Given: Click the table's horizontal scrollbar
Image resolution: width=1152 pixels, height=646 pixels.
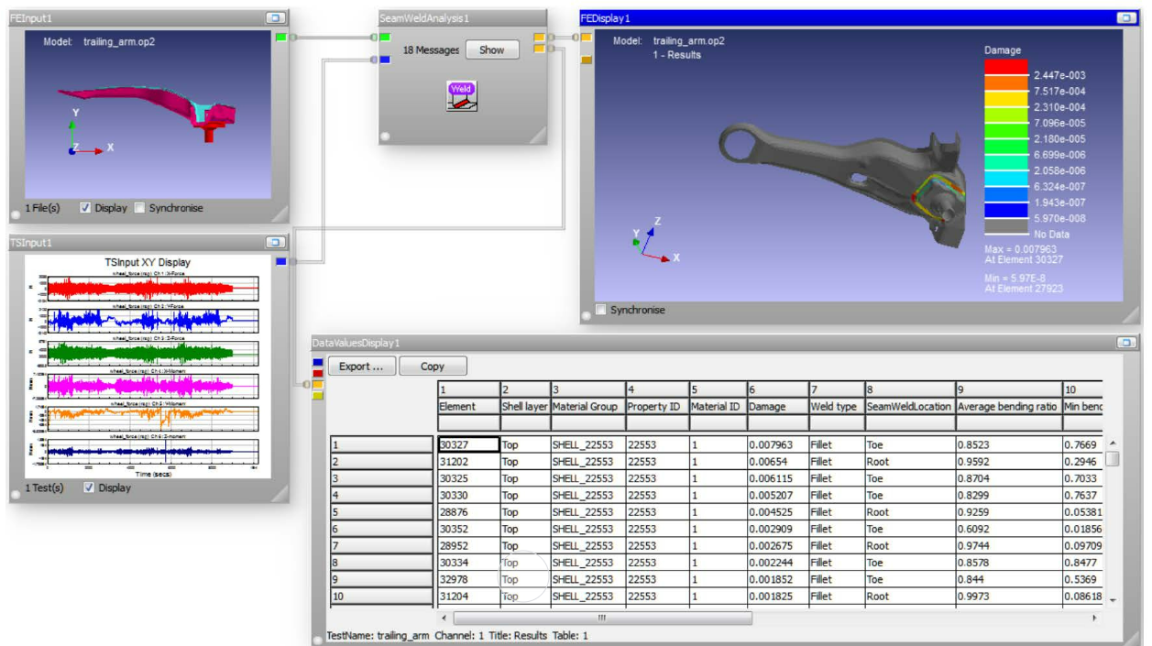Looking at the screenshot, I should 602,619.
